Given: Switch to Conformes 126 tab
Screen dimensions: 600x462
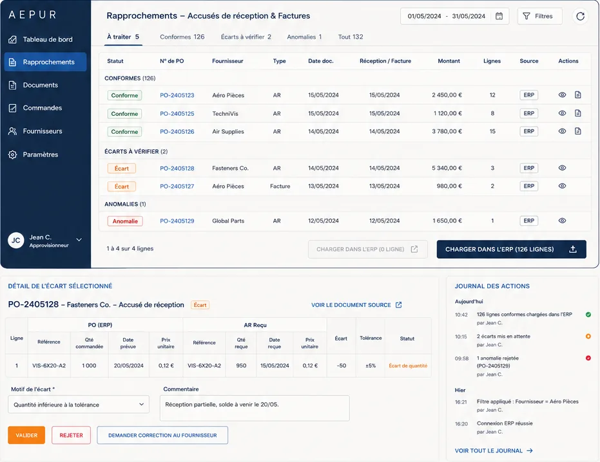Looking at the screenshot, I should (182, 37).
